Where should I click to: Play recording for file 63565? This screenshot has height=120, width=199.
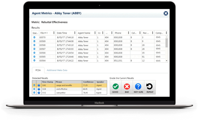click(x=34, y=57)
